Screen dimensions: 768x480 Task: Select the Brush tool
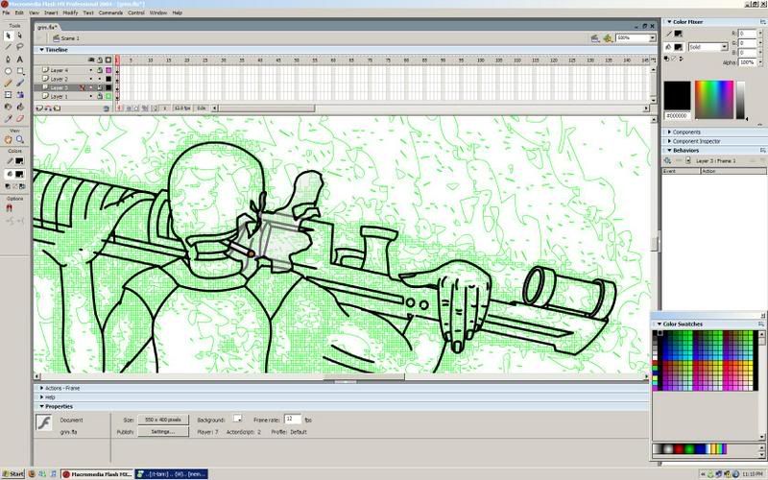(20, 83)
